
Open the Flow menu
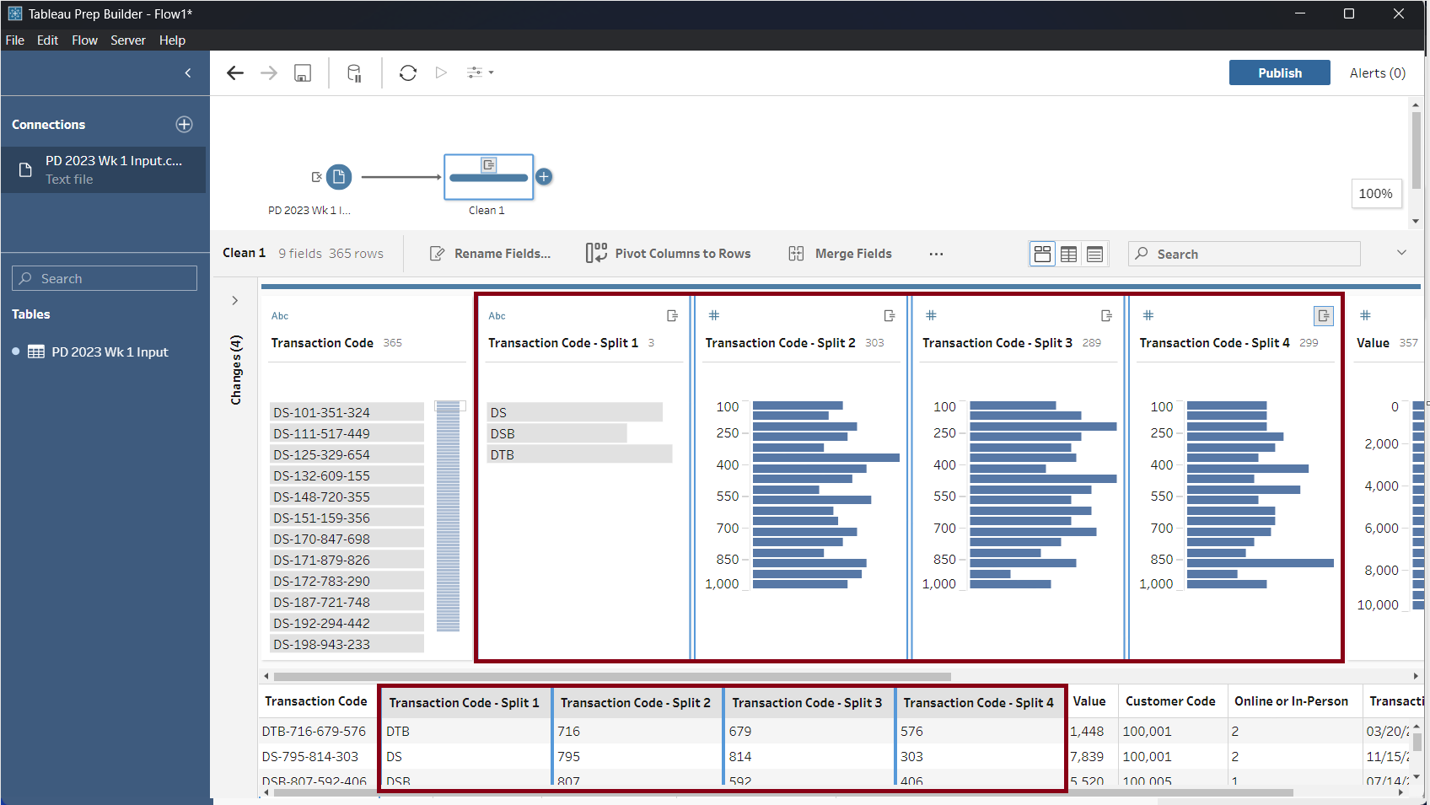coord(84,40)
